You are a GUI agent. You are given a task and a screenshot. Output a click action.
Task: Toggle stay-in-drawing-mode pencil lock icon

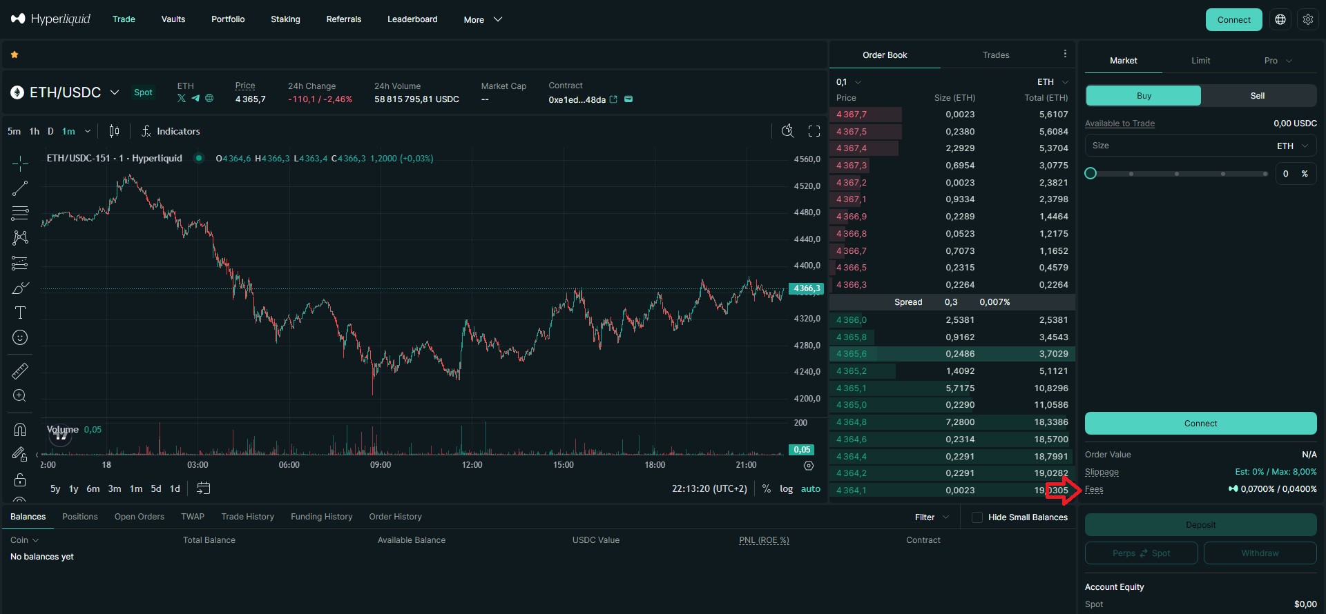pos(20,455)
